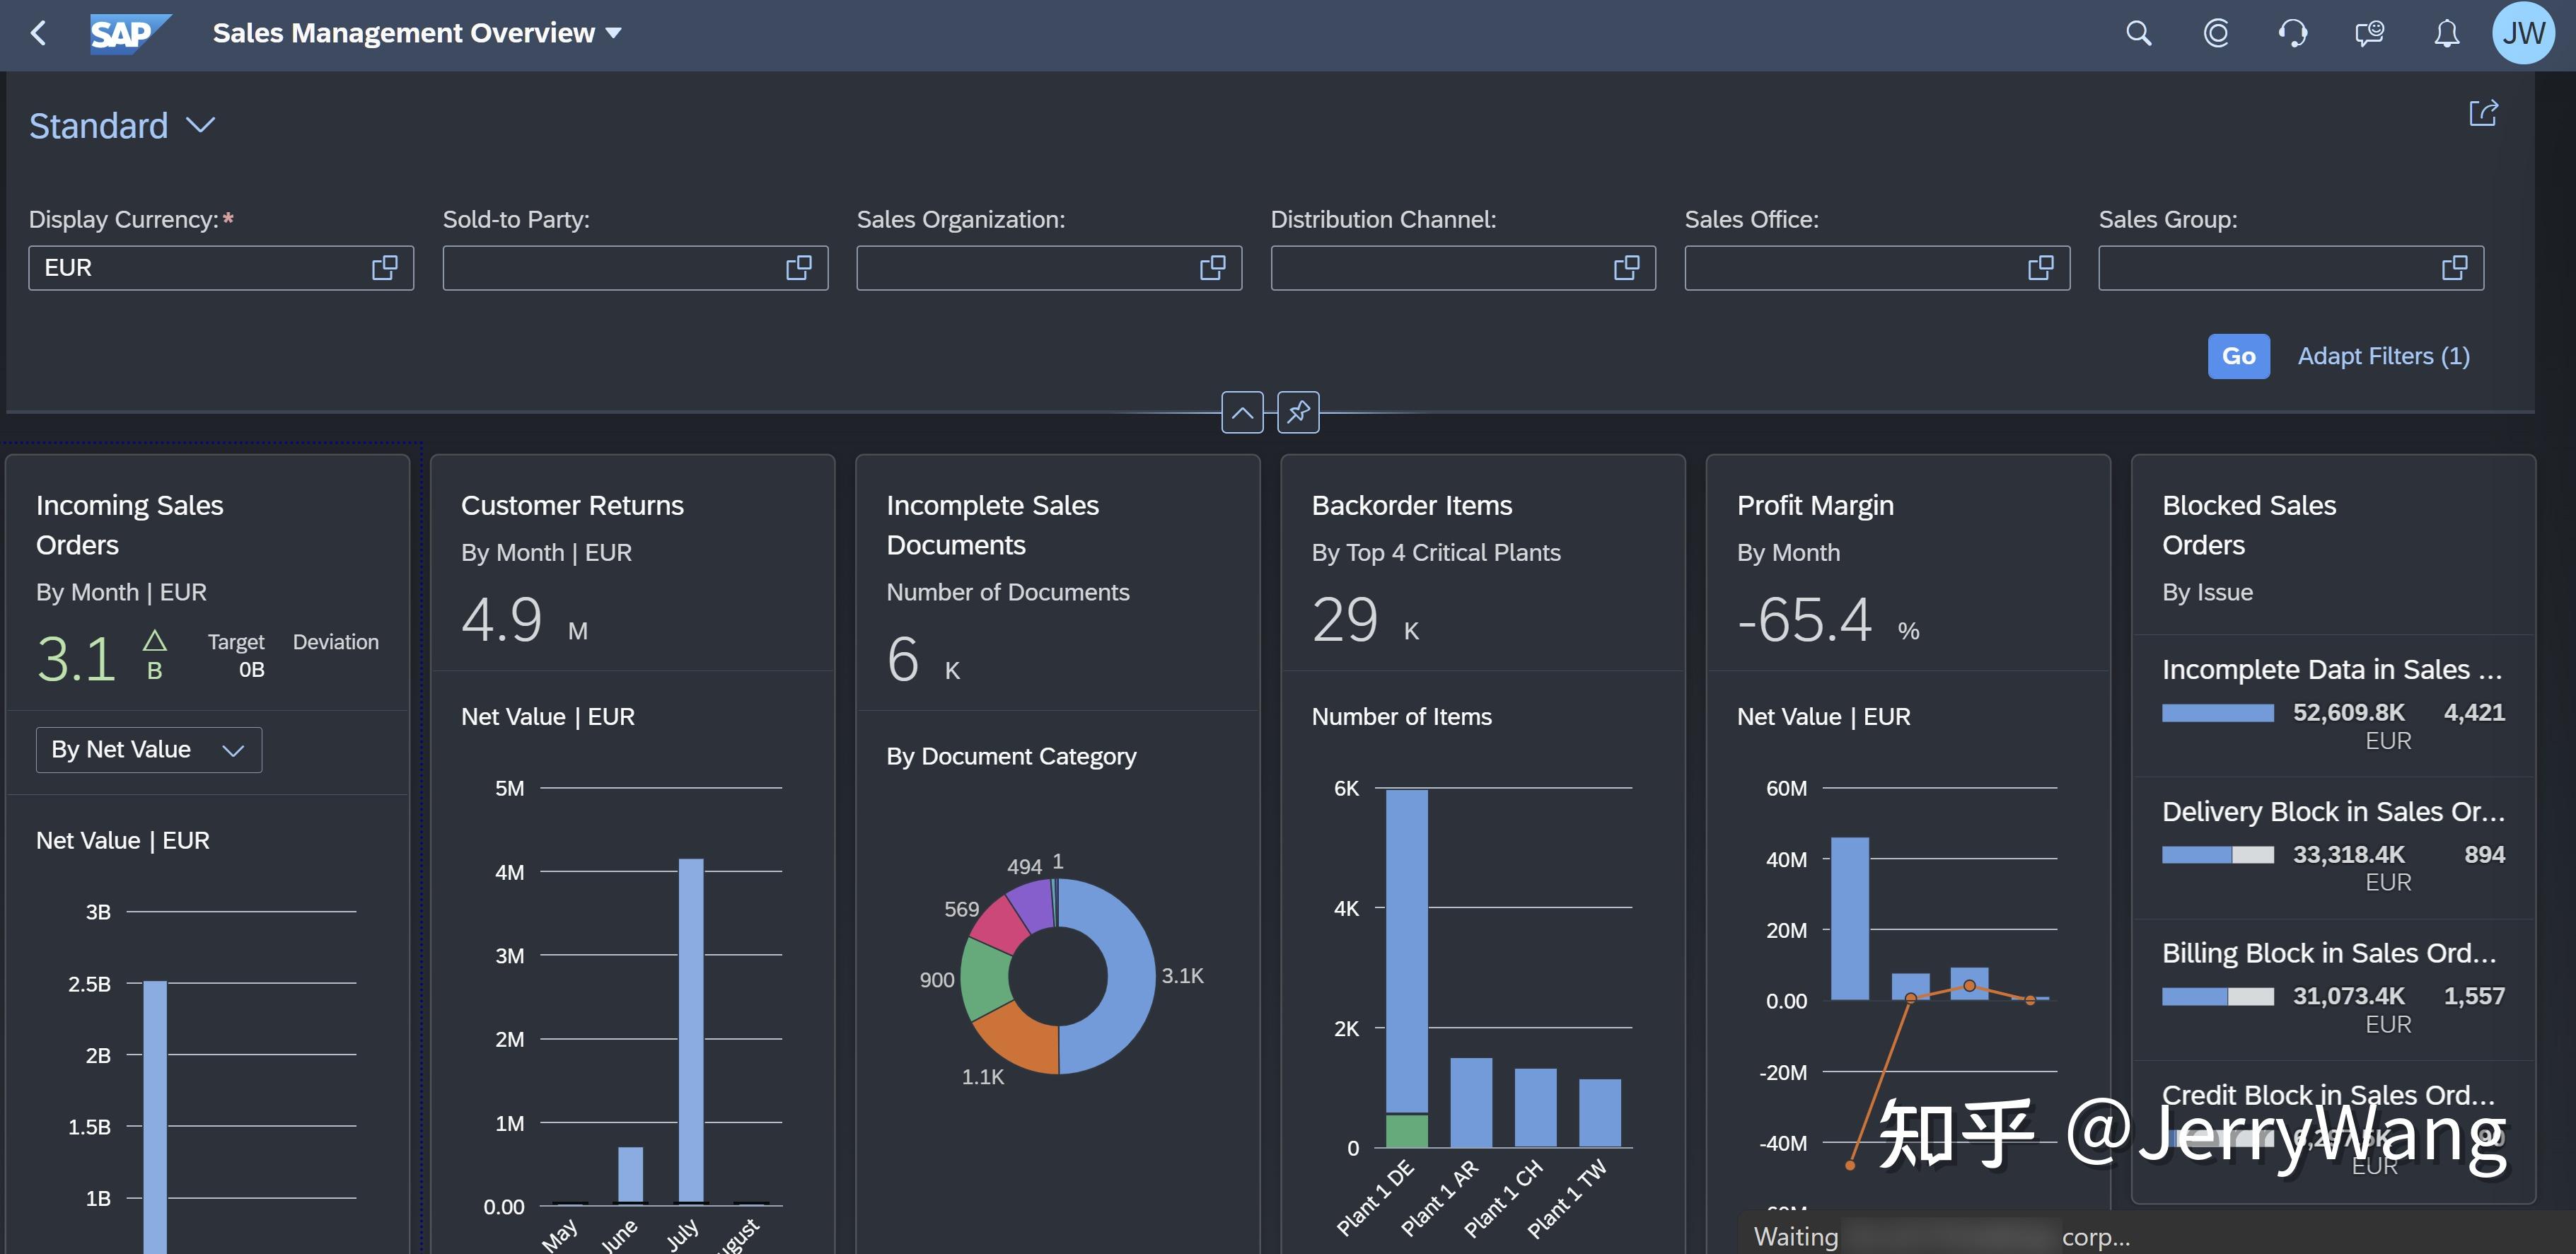
Task: Collapse the filter header
Action: tap(1242, 412)
